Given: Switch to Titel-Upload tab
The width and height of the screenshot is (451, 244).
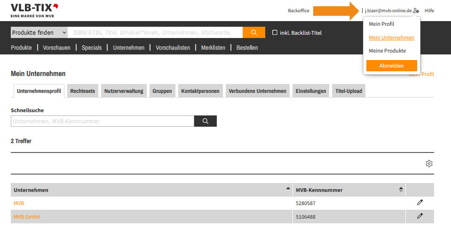Looking at the screenshot, I should pyautogui.click(x=348, y=91).
